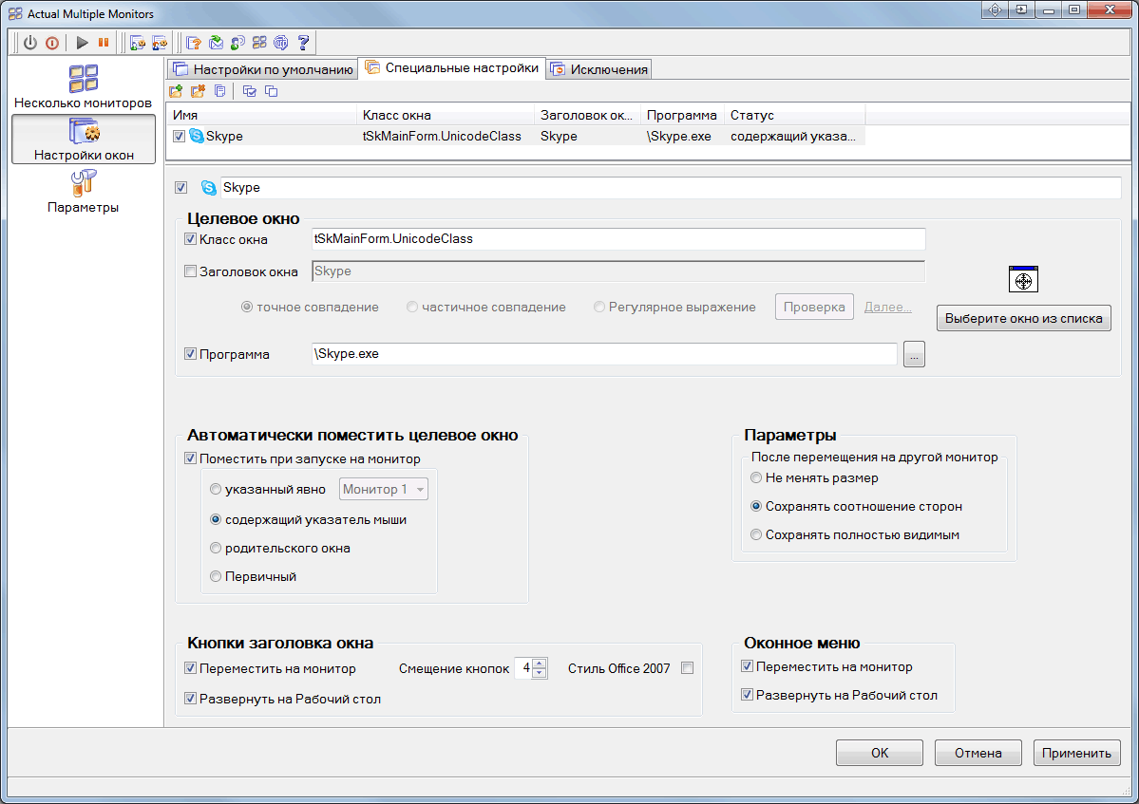1139x804 pixels.
Task: Click the play button in the toolbar
Action: [82, 43]
